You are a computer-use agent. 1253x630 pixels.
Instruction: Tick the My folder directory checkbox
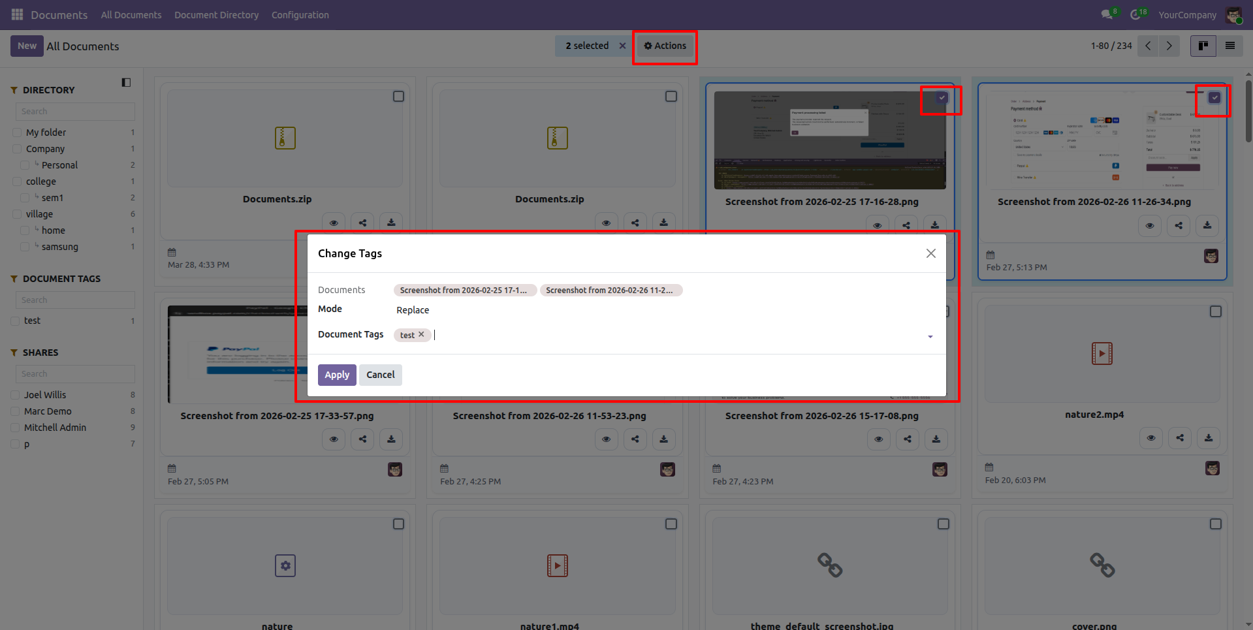point(17,133)
